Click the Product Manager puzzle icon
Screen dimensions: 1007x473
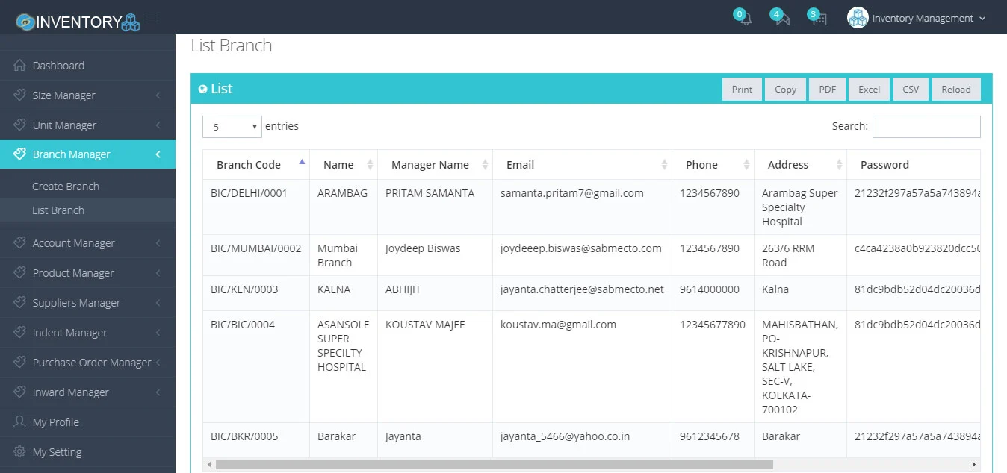[20, 273]
